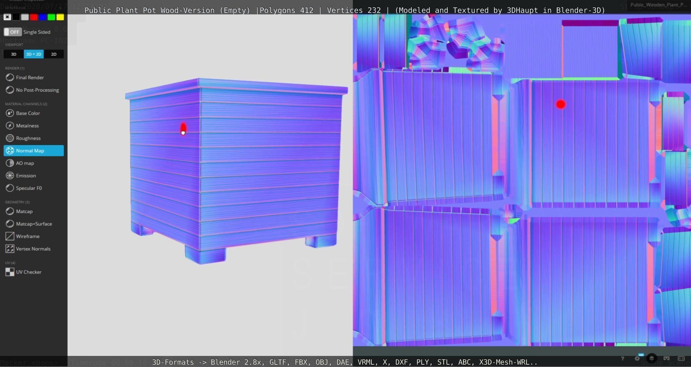691x367 pixels.
Task: Toggle the Single Sided switch
Action: (x=12, y=32)
